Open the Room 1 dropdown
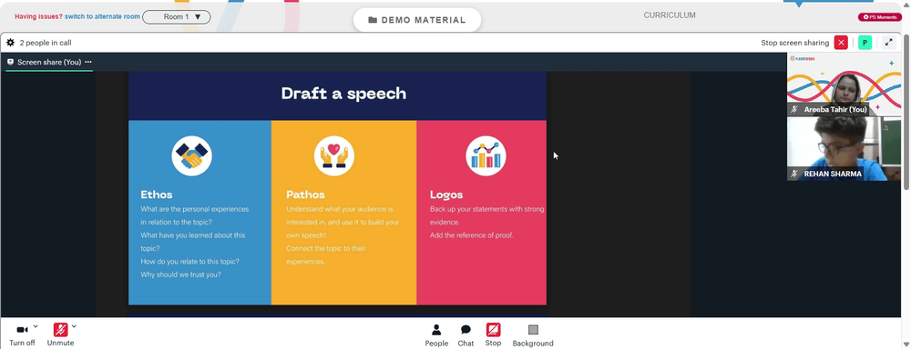 (177, 16)
